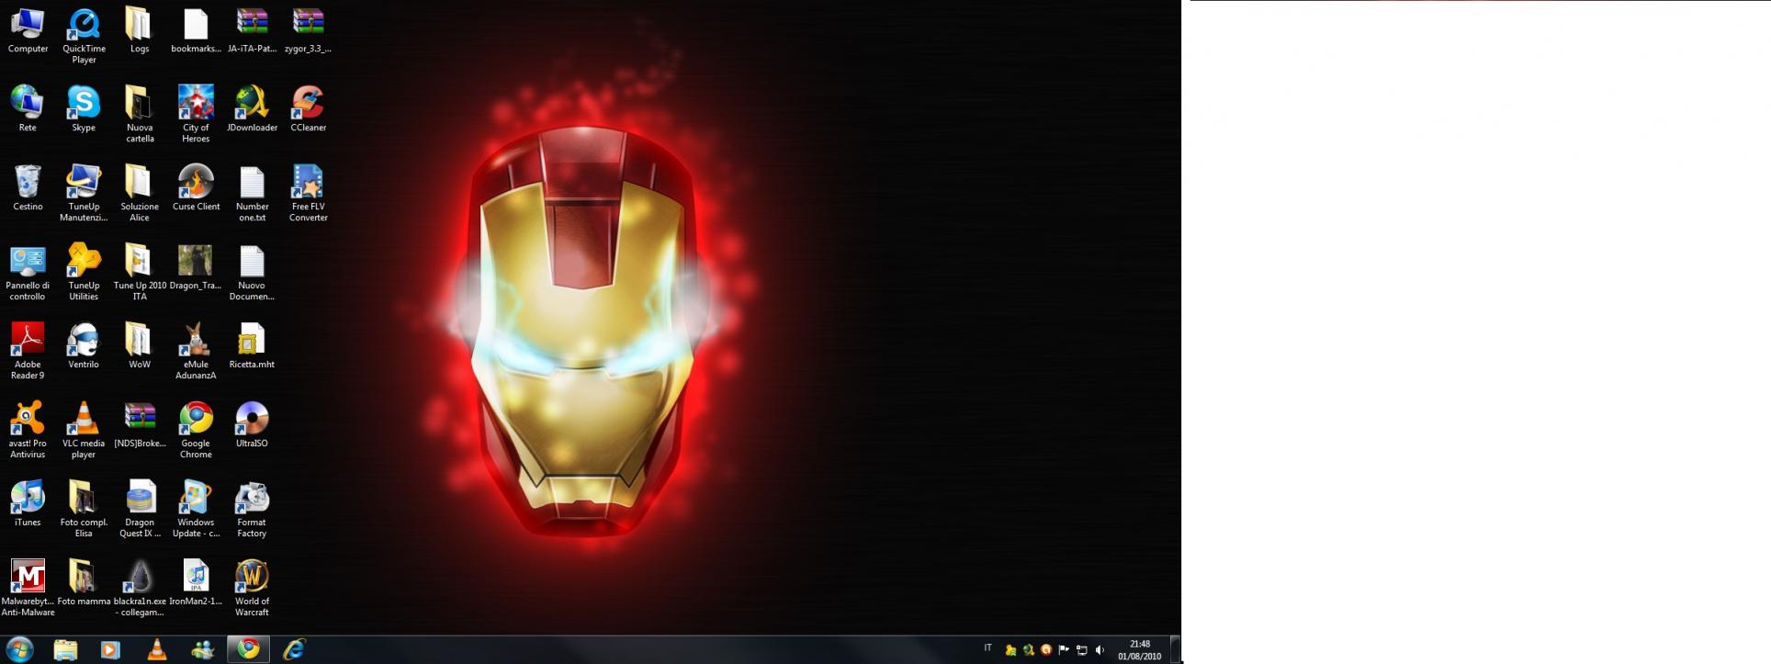1771x664 pixels.
Task: Select the Malwarebytes Anti-Malware shortcut
Action: coord(28,590)
